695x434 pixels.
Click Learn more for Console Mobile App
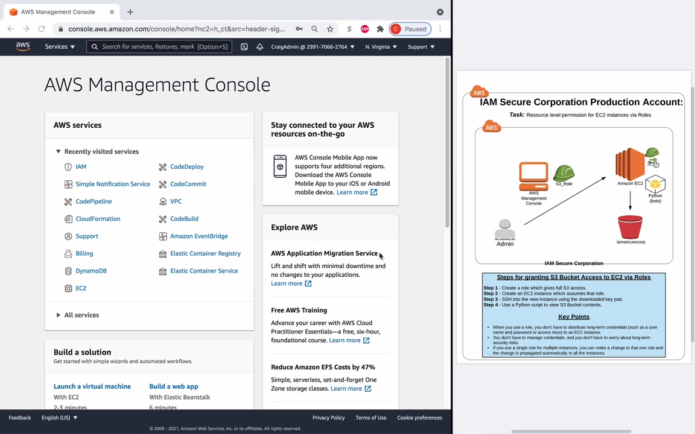click(357, 192)
